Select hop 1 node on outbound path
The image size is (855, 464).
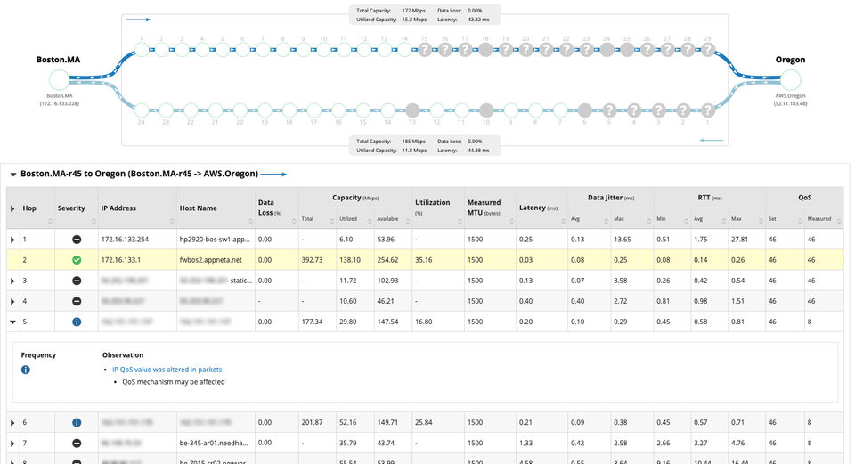(142, 50)
